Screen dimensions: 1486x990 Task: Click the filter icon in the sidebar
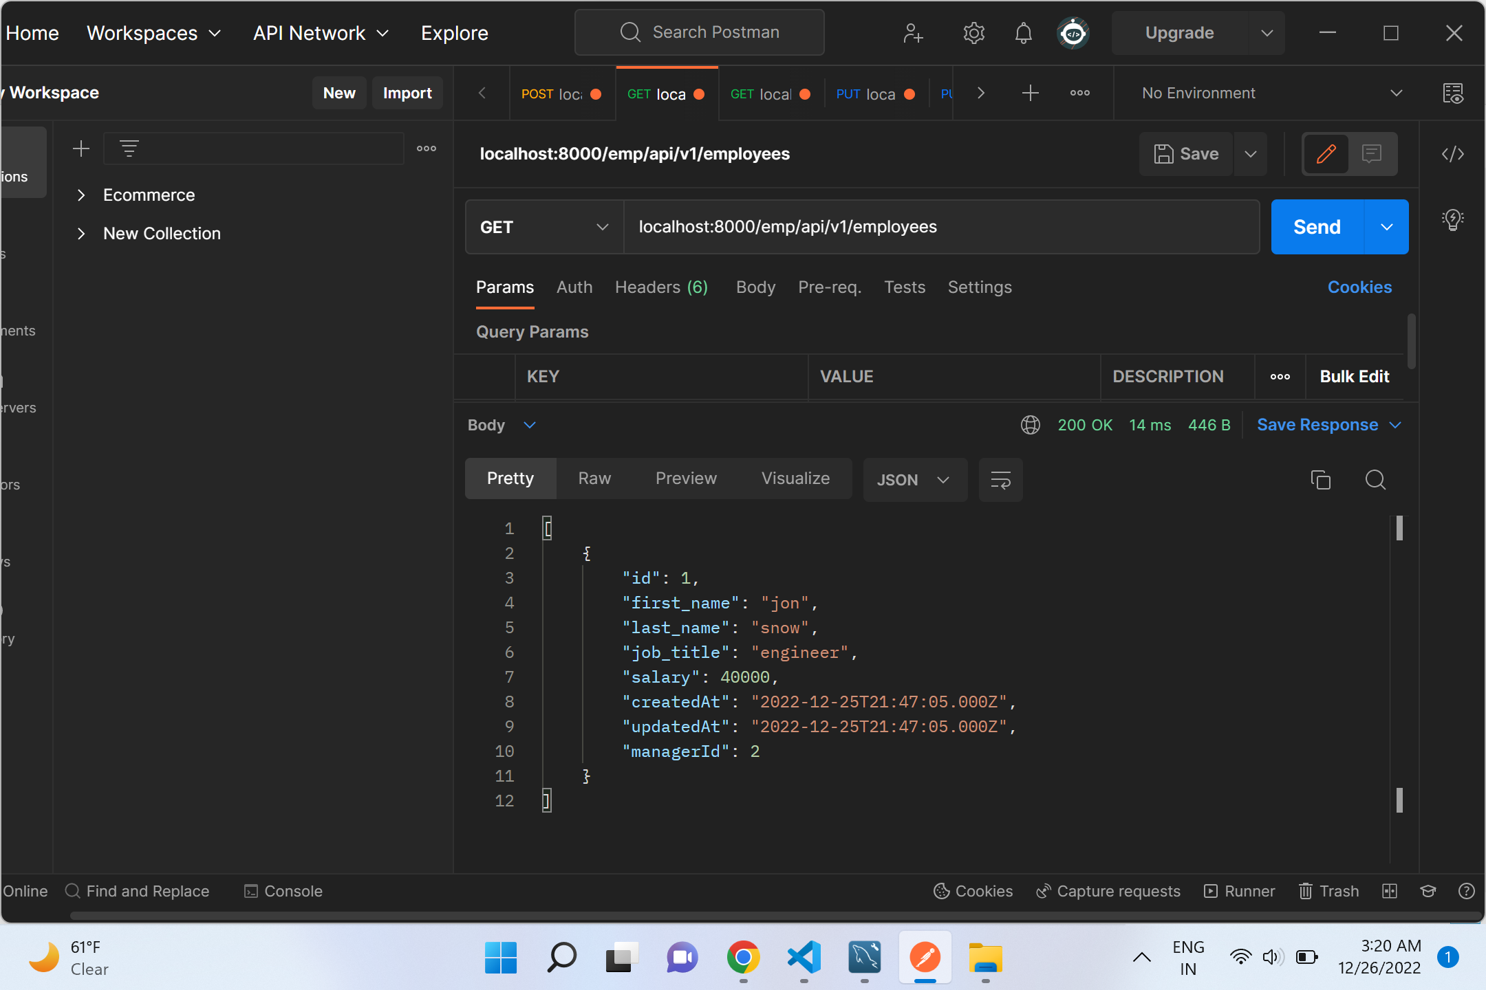point(129,148)
